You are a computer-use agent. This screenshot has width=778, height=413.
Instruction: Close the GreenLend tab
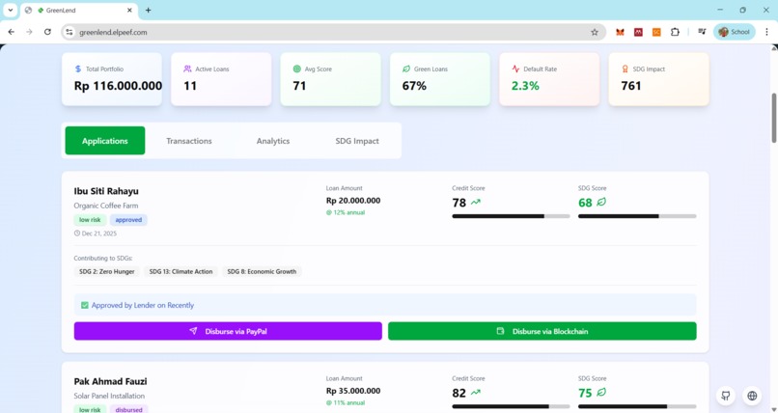[x=129, y=10]
